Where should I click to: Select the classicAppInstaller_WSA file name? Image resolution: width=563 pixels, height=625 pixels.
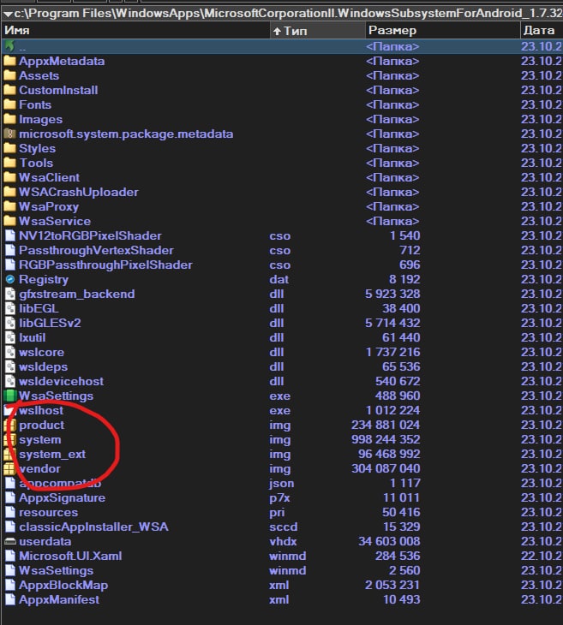coord(93,527)
